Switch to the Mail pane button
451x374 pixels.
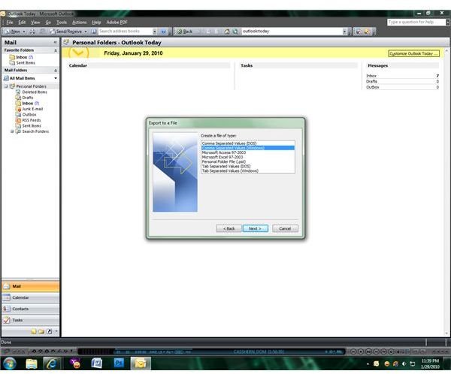pos(31,286)
